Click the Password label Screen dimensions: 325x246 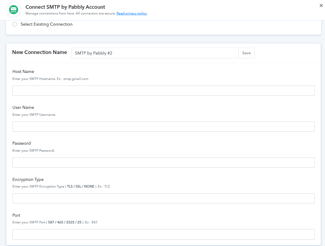coord(21,143)
